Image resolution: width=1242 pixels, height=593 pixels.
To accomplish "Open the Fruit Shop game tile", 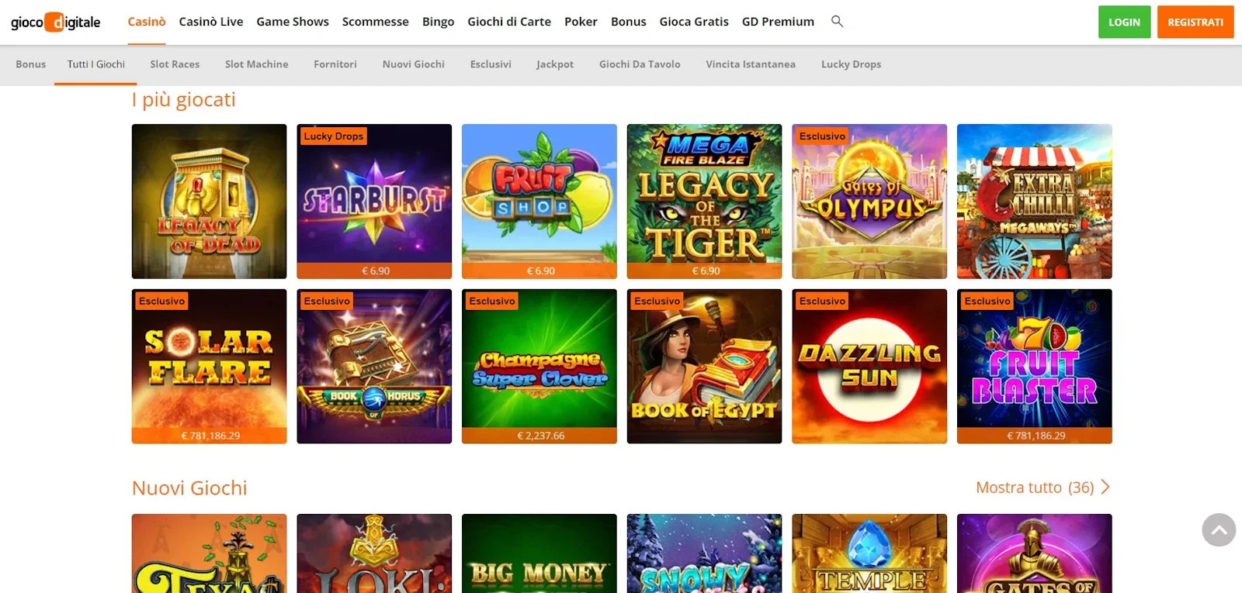I will [x=539, y=202].
